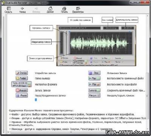Viewport: 151px width, 136px height.
Task: Go back with the Назад toolbar icon
Action: pyautogui.click(x=22, y=10)
